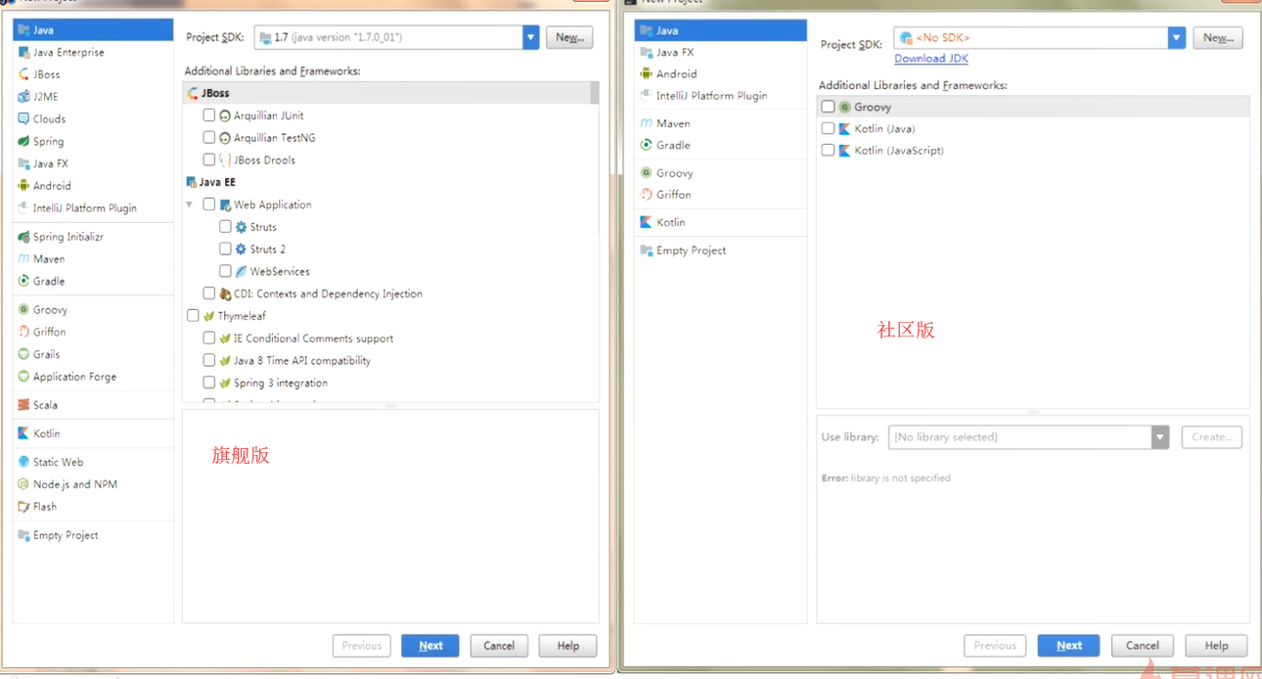Viewport: 1262px width, 679px height.
Task: Choose the JBoss project type icon
Action: 24,74
